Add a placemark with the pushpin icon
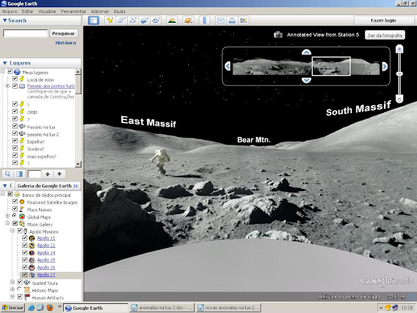This screenshot has height=313, width=417. point(109,20)
